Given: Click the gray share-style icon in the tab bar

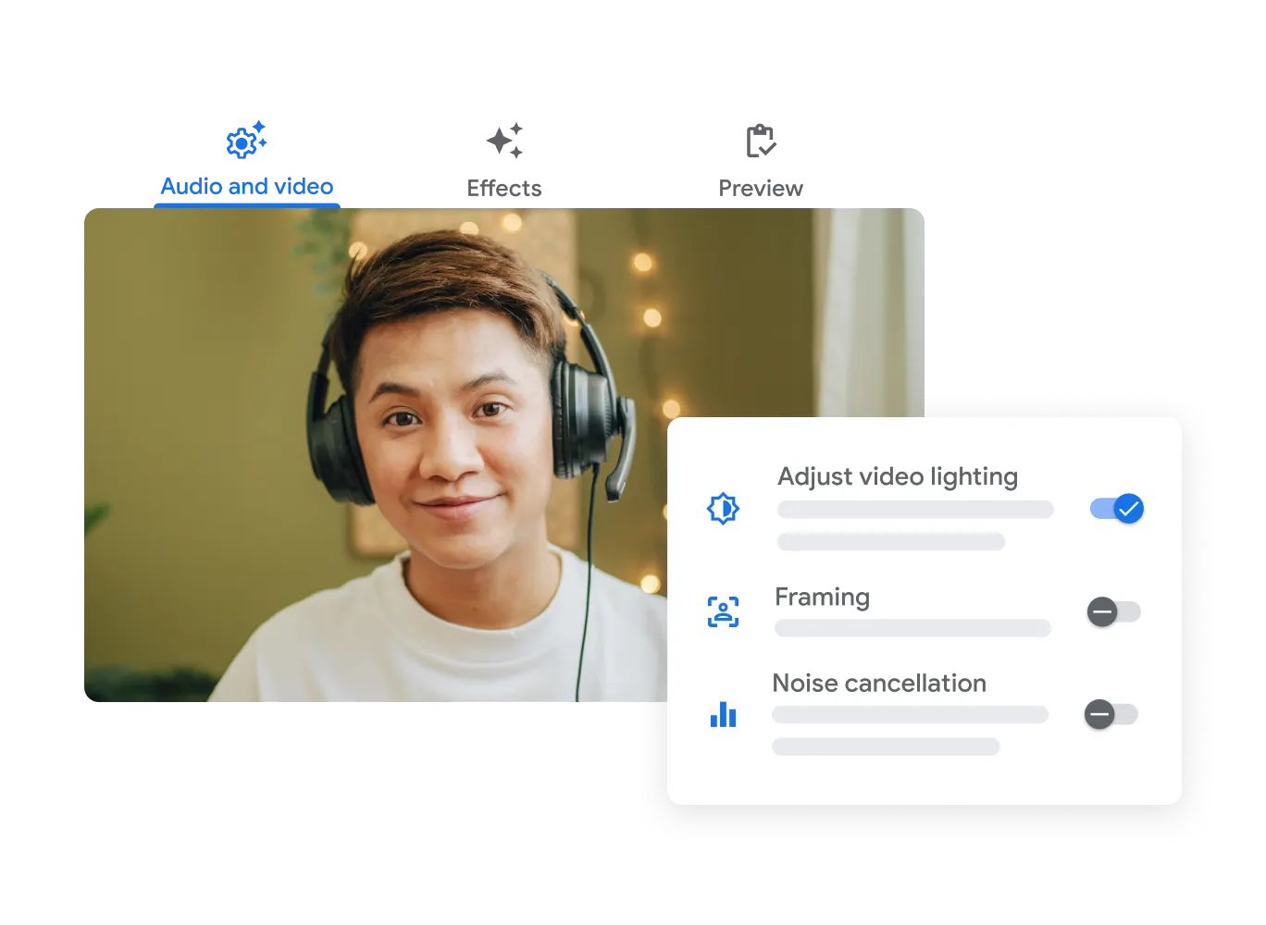Looking at the screenshot, I should click(505, 141).
